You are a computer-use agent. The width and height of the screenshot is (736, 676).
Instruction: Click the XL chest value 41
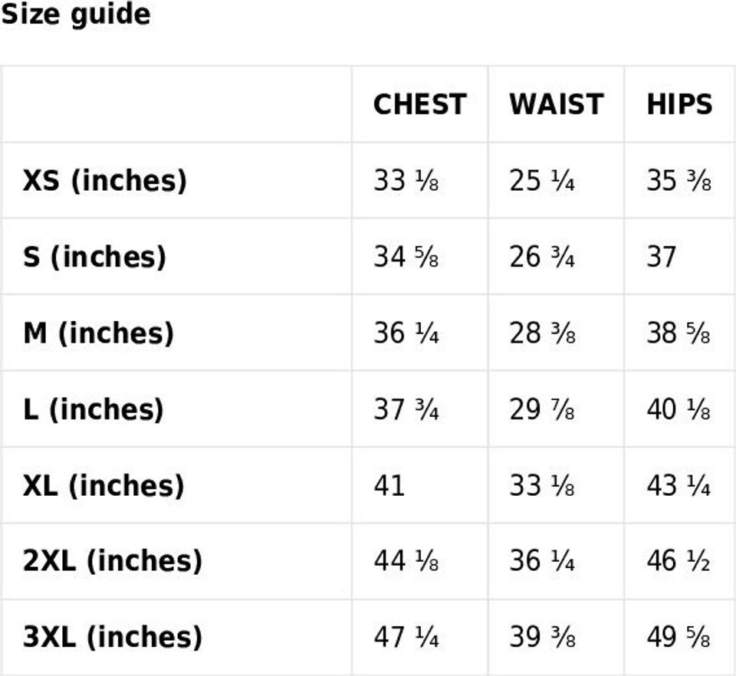click(389, 485)
